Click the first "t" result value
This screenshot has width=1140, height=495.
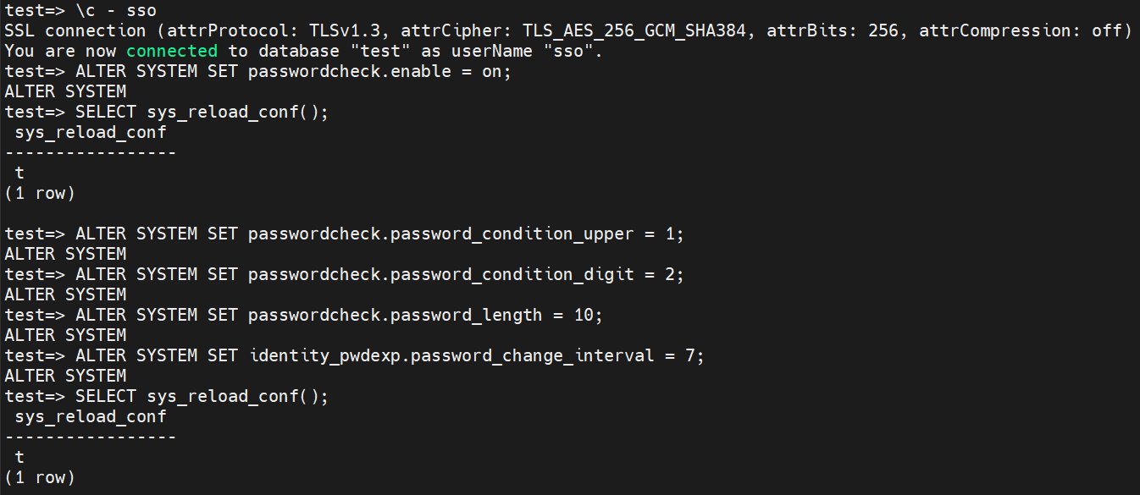19,173
